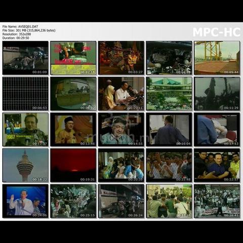The height and width of the screenshot is (243, 243).
Task: Select the speaker in yellow at 00:13:46
Action: (73, 130)
